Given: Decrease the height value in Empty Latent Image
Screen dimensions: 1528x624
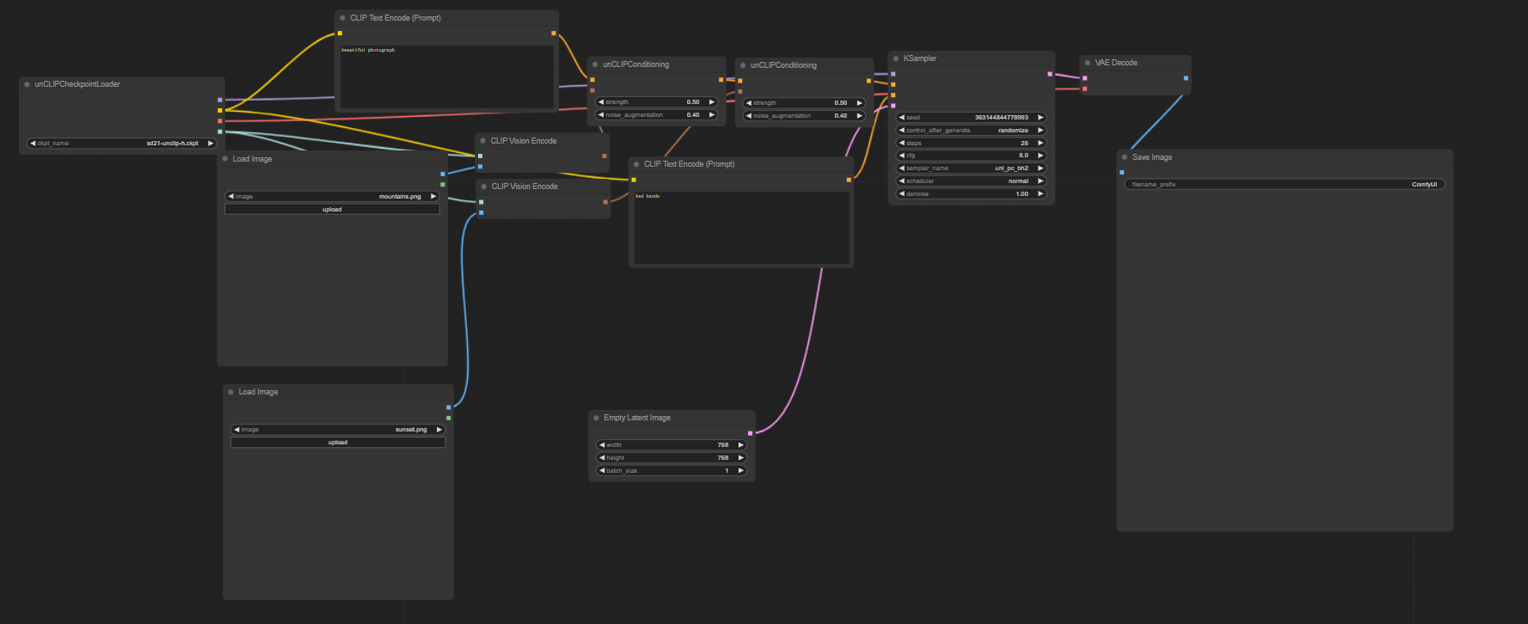Looking at the screenshot, I should (602, 458).
